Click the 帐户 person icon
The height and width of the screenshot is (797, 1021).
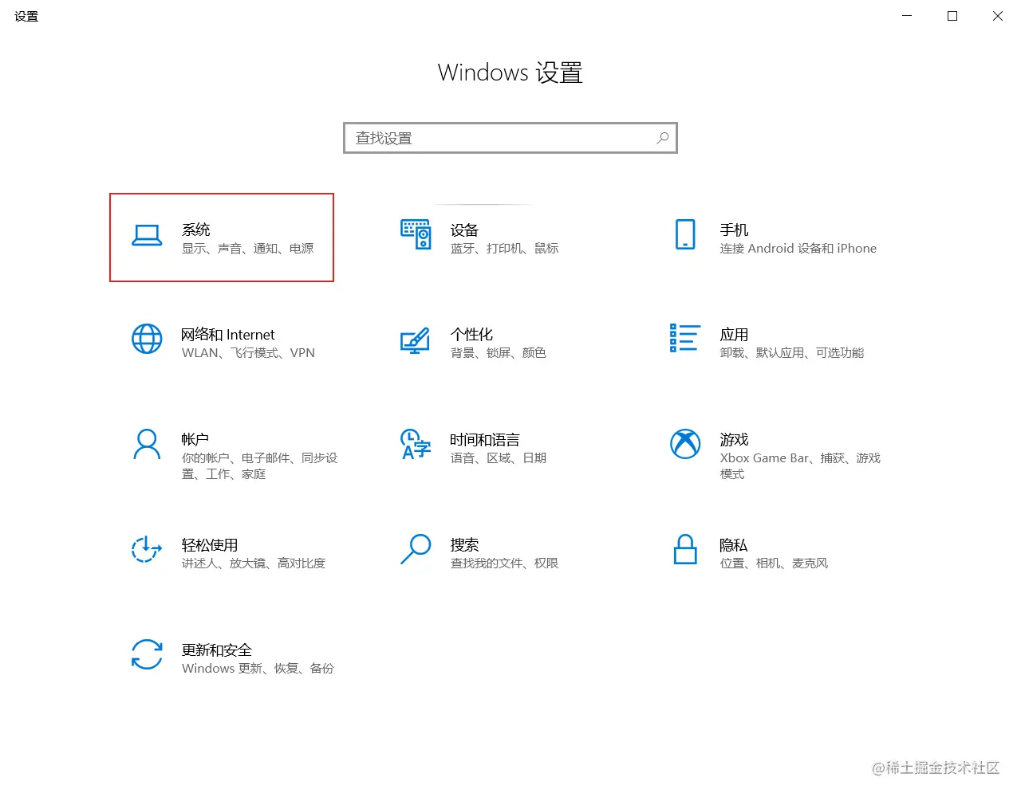coord(147,444)
